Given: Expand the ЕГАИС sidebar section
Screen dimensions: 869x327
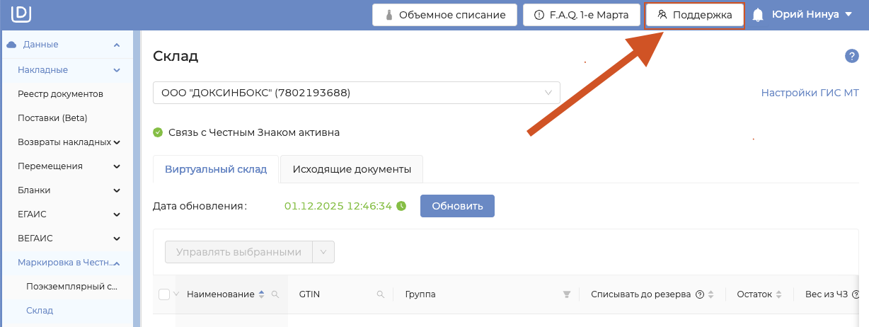Looking at the screenshot, I should (x=68, y=214).
